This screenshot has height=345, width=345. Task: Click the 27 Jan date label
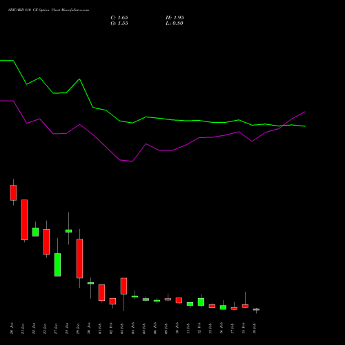(x=56, y=328)
